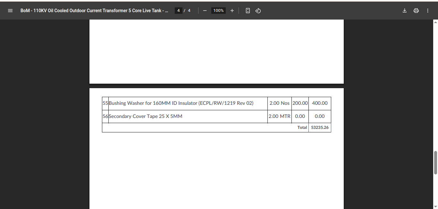
Task: Toggle the sidebar menu hamburger icon
Action: [10, 11]
